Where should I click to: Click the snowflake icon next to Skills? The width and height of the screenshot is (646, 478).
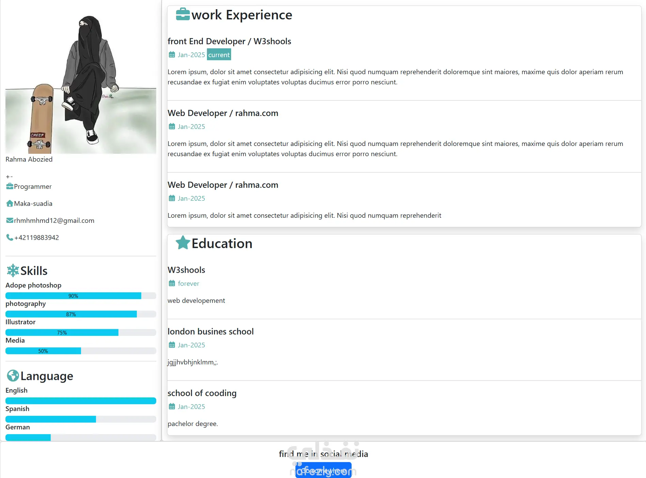point(13,270)
